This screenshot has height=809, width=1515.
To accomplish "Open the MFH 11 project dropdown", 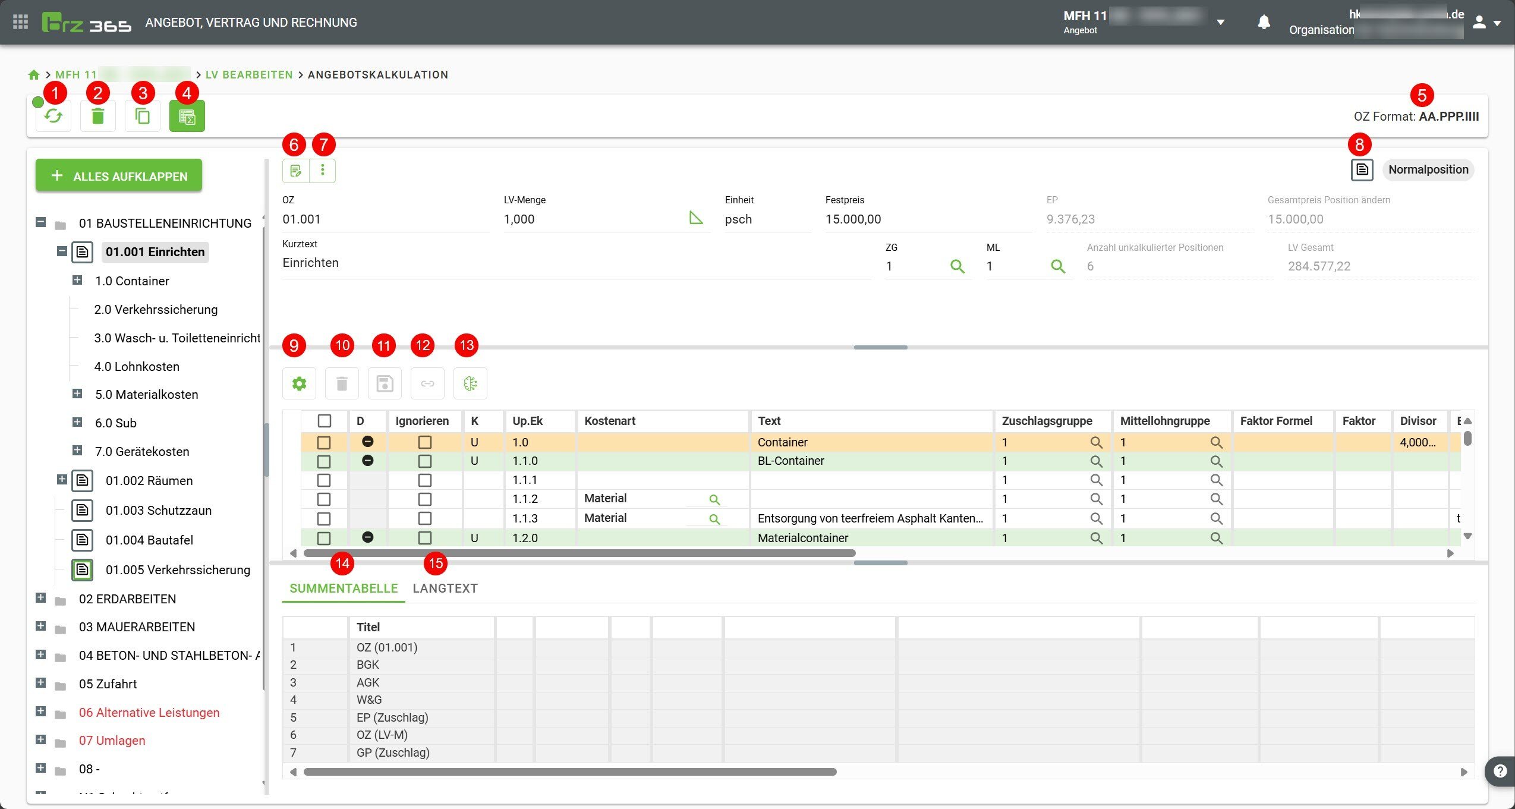I will (x=1220, y=23).
